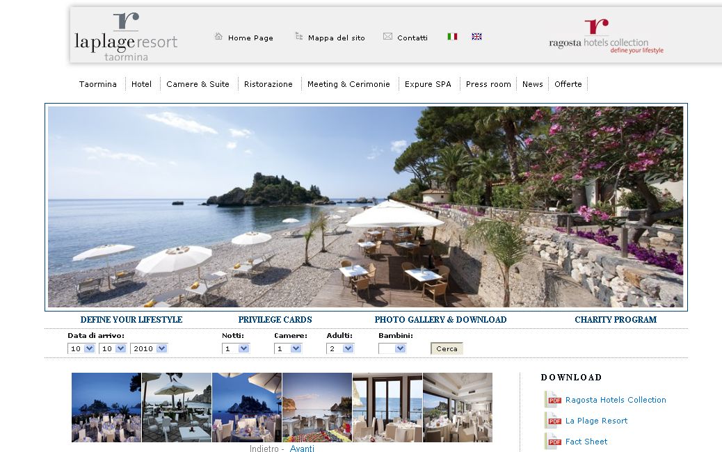Open the Charity Program link
The image size is (722, 452).
pos(615,319)
